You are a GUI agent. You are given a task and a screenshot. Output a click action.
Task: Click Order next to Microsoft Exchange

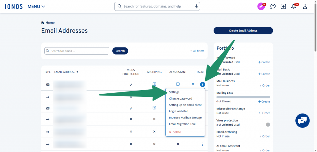pyautogui.click(x=265, y=113)
